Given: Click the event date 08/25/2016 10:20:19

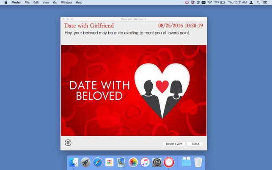Looking at the screenshot, I should [180, 26].
